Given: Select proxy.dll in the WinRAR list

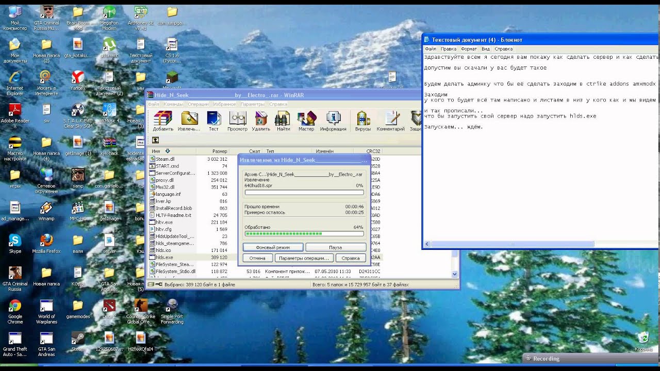Looking at the screenshot, I should pyautogui.click(x=164, y=180).
